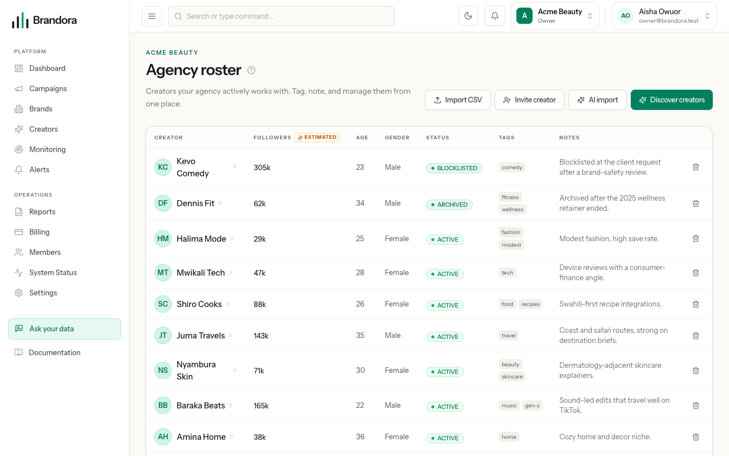
Task: Open the Alerts page
Action: (x=64, y=170)
